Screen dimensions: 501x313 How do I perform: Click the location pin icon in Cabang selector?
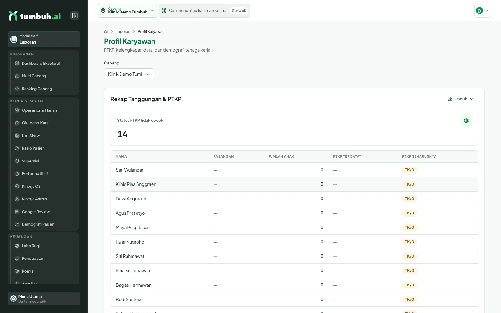(103, 11)
